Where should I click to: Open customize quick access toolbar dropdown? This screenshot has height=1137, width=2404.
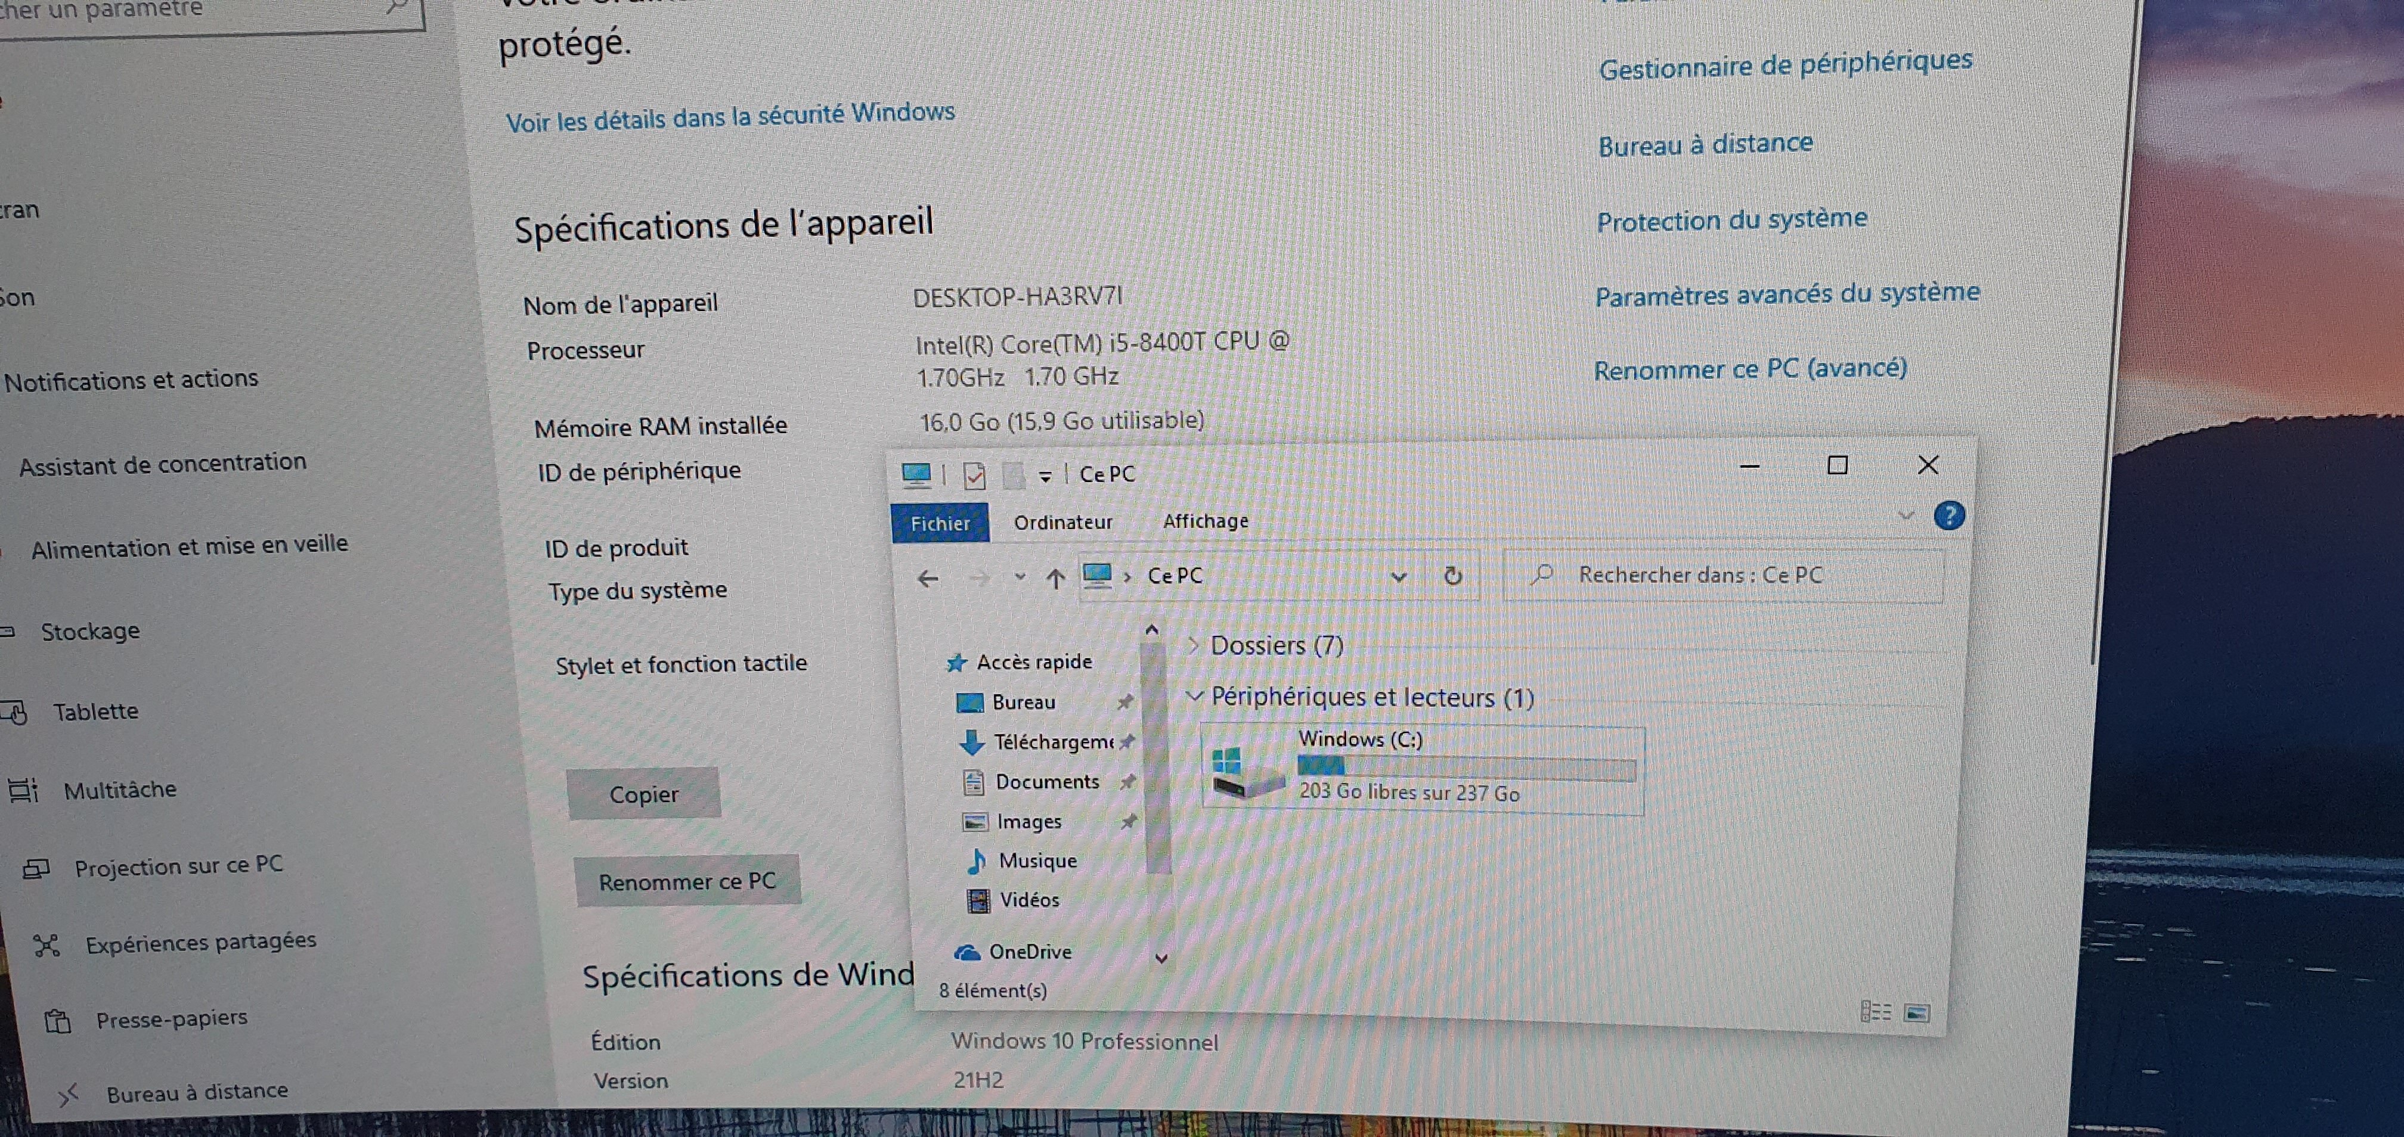tap(1045, 477)
